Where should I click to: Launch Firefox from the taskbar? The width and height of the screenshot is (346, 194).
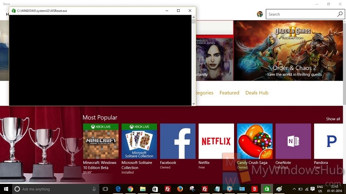point(180,189)
